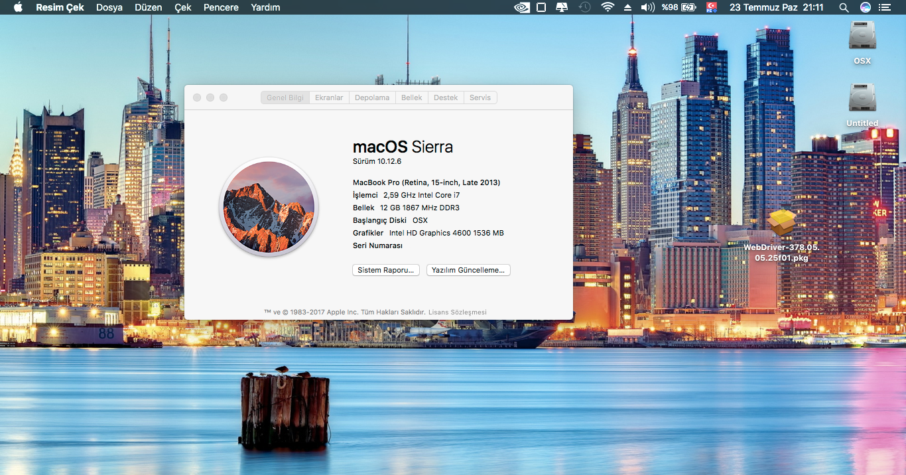The height and width of the screenshot is (475, 906).
Task: Open the Bellek tab
Action: point(412,98)
